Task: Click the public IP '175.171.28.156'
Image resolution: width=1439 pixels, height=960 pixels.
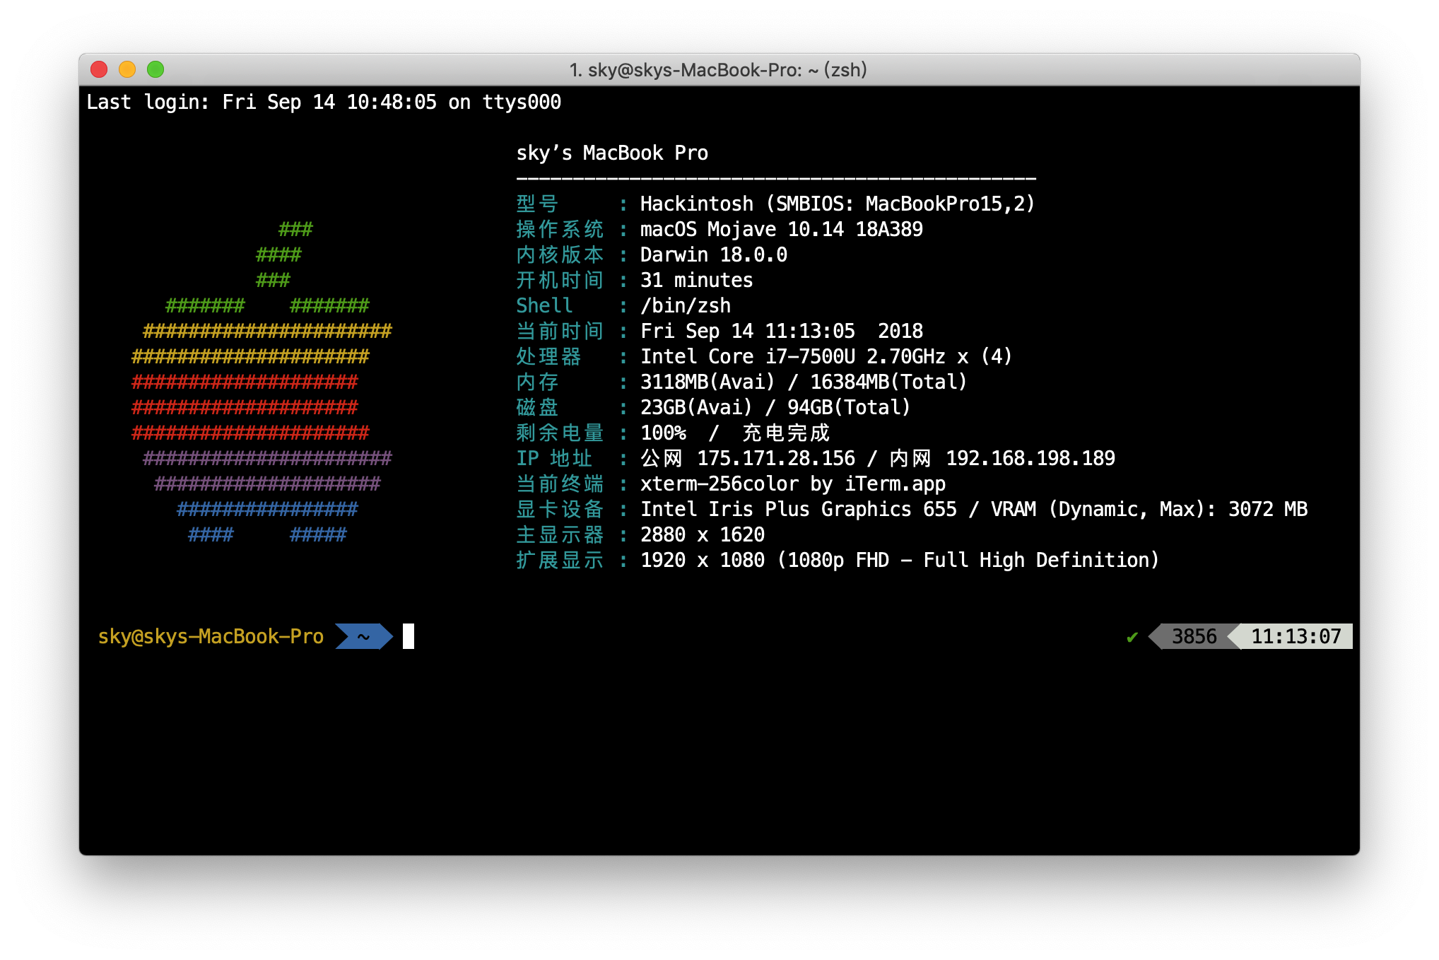Action: 776,459
